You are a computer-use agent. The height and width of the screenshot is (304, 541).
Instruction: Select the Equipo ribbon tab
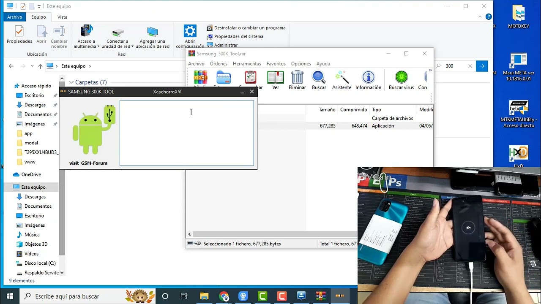38,17
